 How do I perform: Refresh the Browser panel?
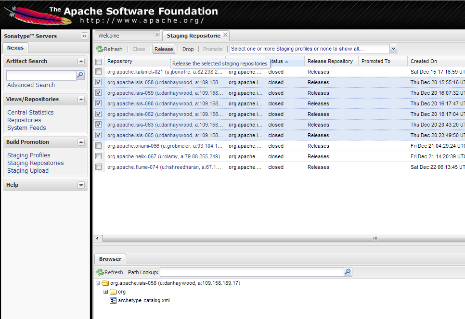109,272
